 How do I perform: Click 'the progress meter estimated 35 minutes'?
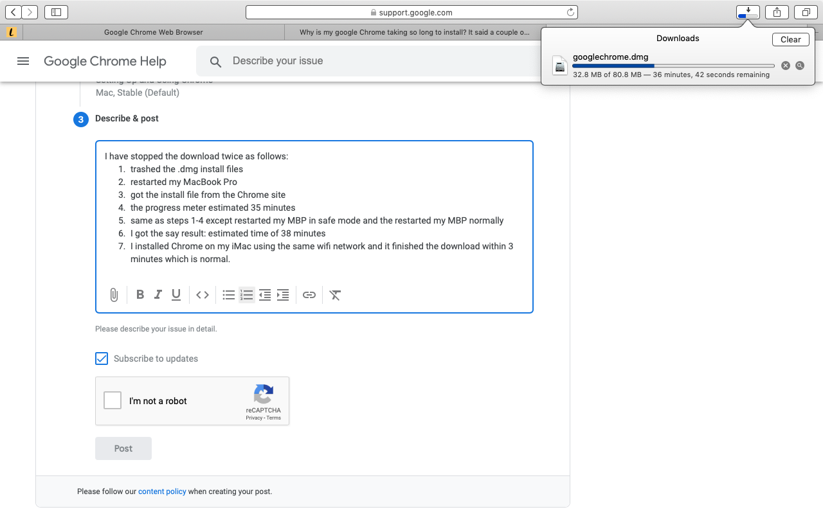tap(213, 208)
